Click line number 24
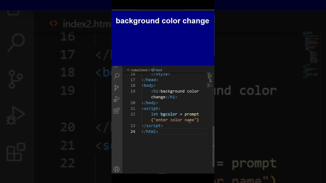This screenshot has width=326, height=183. pos(133,131)
